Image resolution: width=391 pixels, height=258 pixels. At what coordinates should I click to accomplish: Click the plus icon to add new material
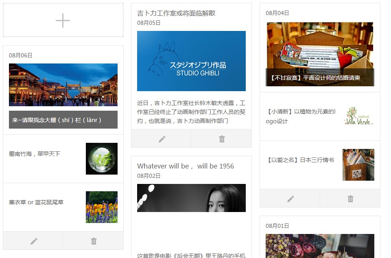pos(63,20)
